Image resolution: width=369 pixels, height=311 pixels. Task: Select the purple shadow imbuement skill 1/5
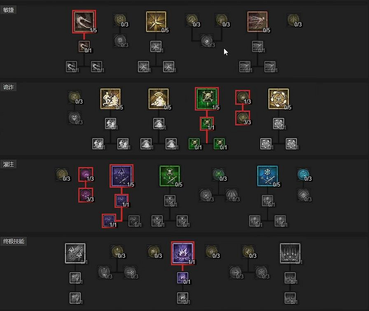[121, 176]
